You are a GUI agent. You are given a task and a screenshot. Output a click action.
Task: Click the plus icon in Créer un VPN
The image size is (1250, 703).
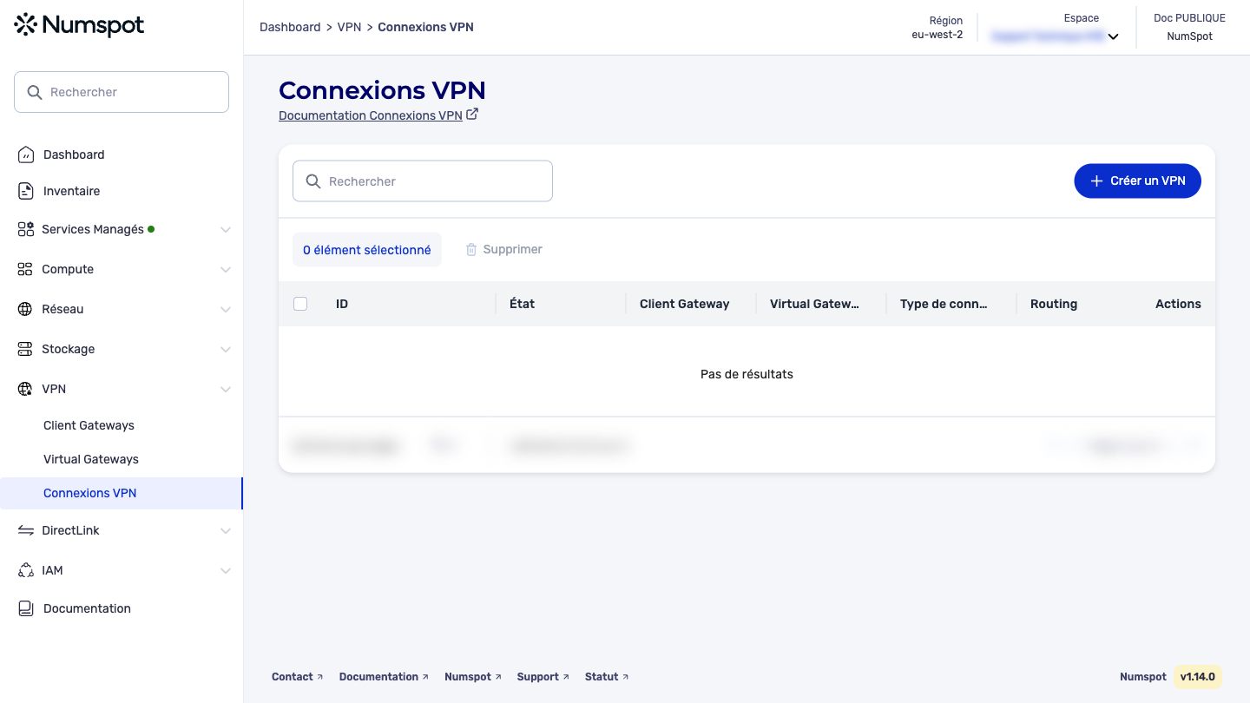point(1095,181)
